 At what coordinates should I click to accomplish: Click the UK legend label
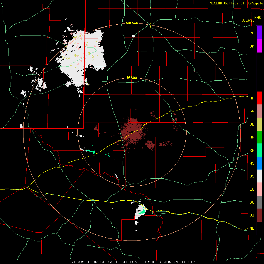click(252, 46)
